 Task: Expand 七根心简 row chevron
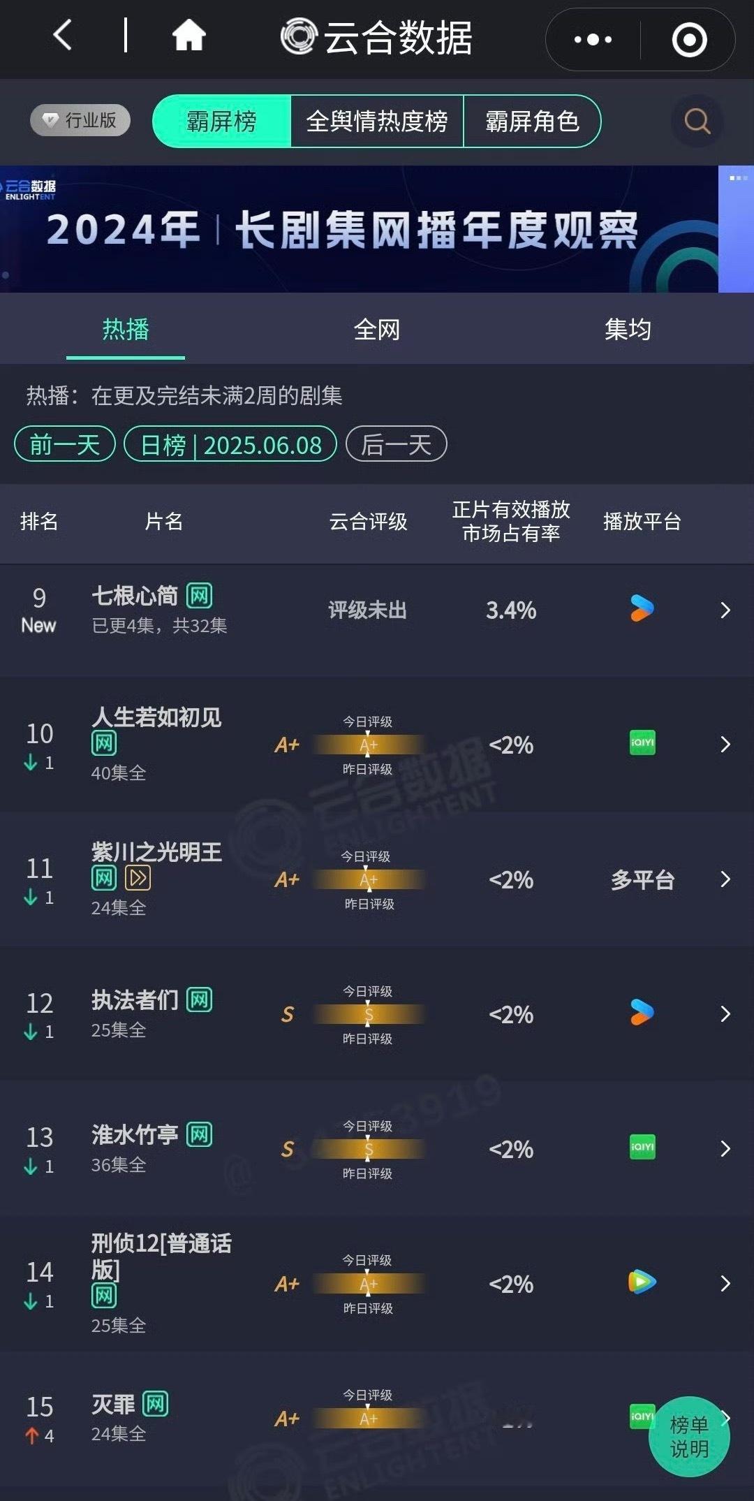point(725,610)
